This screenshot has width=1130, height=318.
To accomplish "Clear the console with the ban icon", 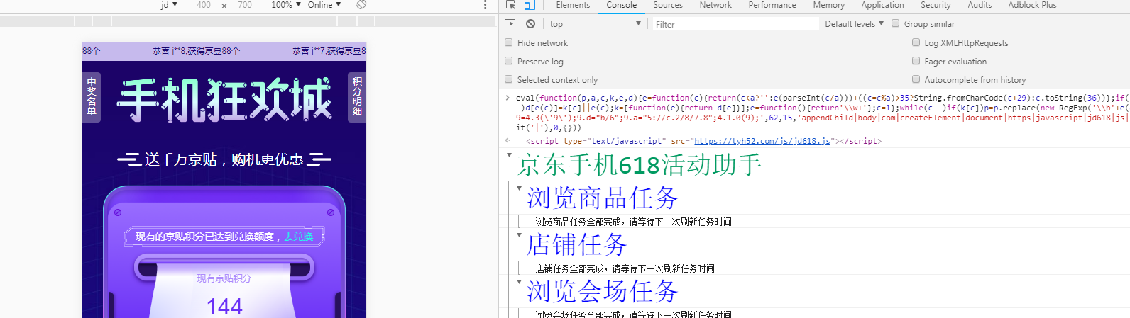I will tap(530, 23).
